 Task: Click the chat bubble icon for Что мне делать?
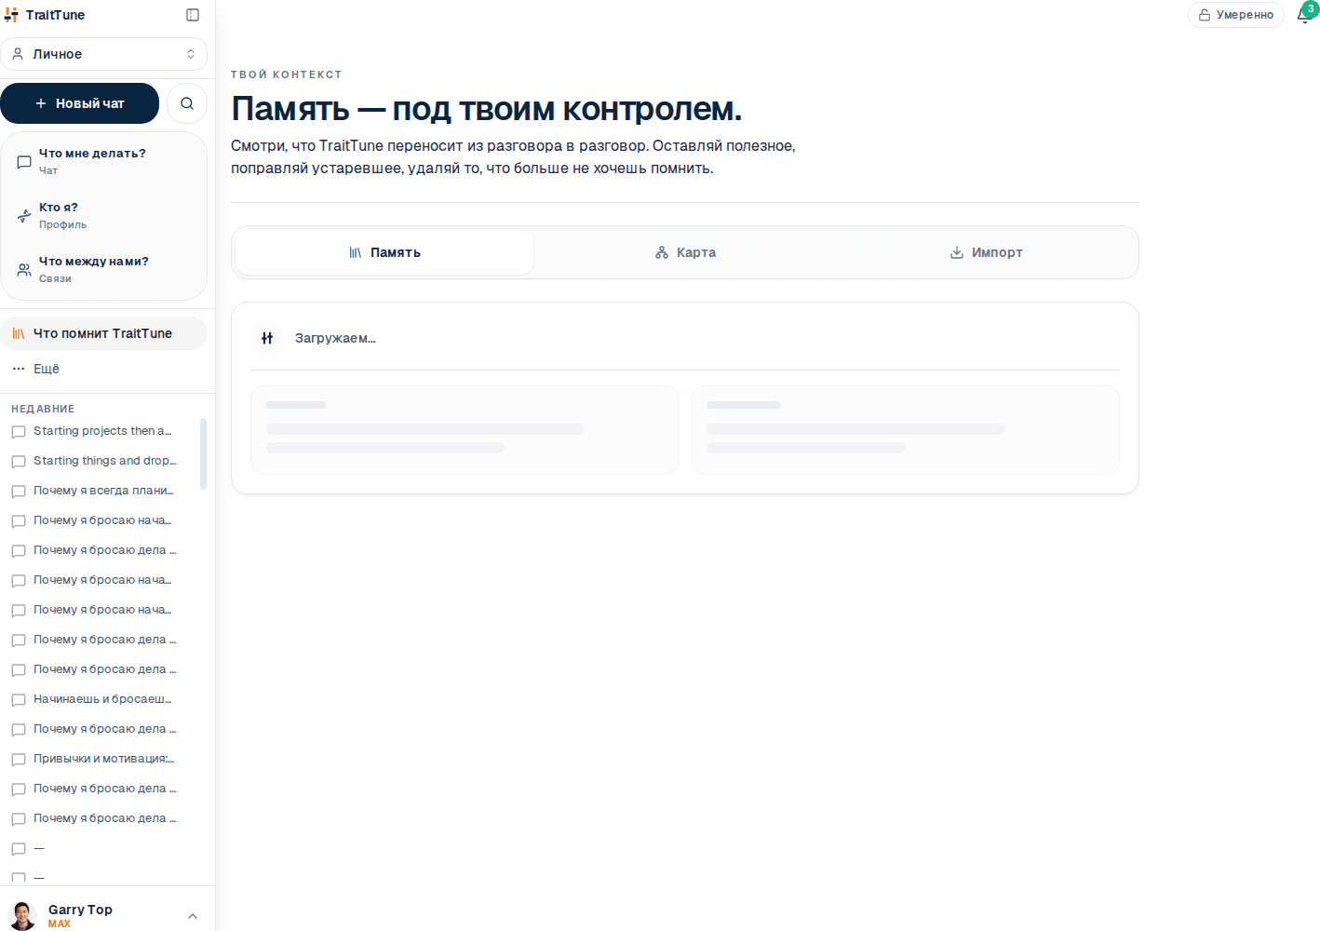tap(24, 162)
